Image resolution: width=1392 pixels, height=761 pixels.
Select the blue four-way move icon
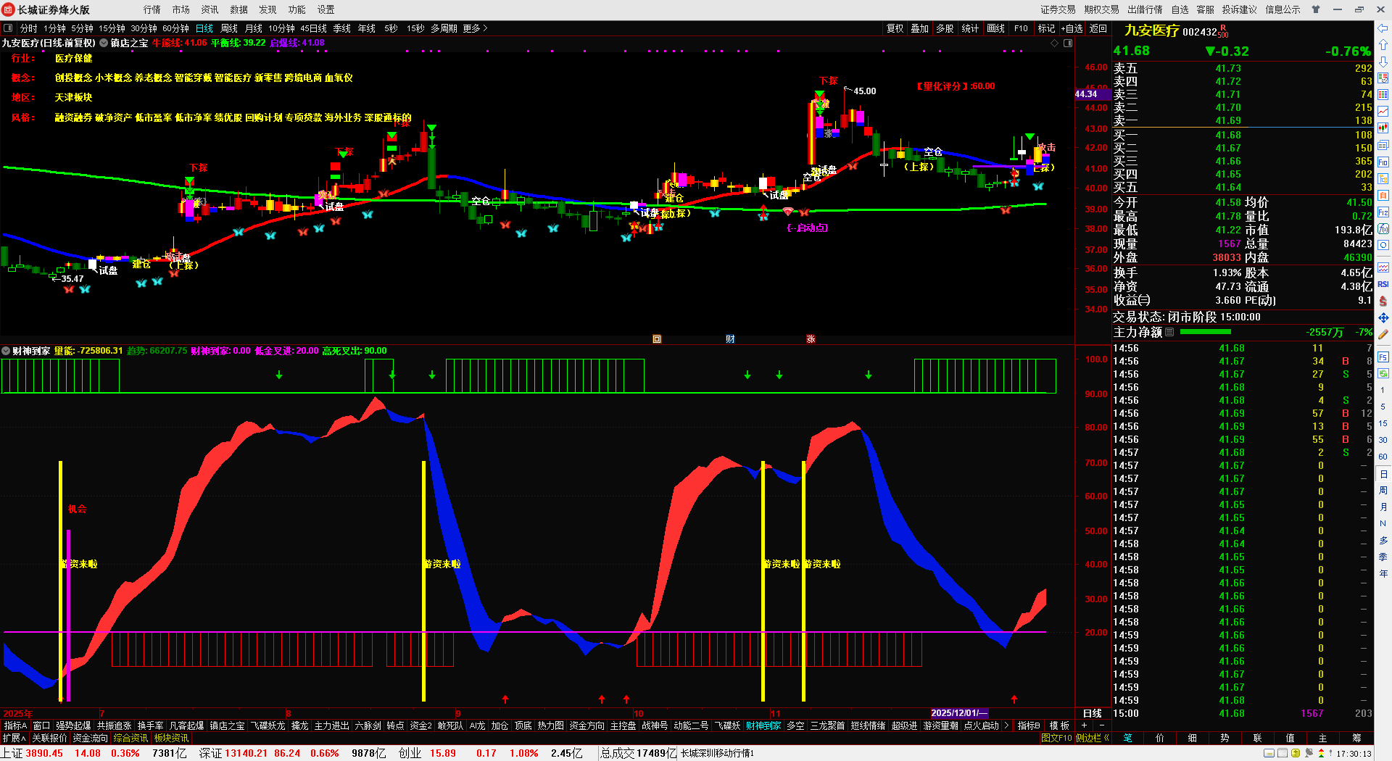(1383, 317)
